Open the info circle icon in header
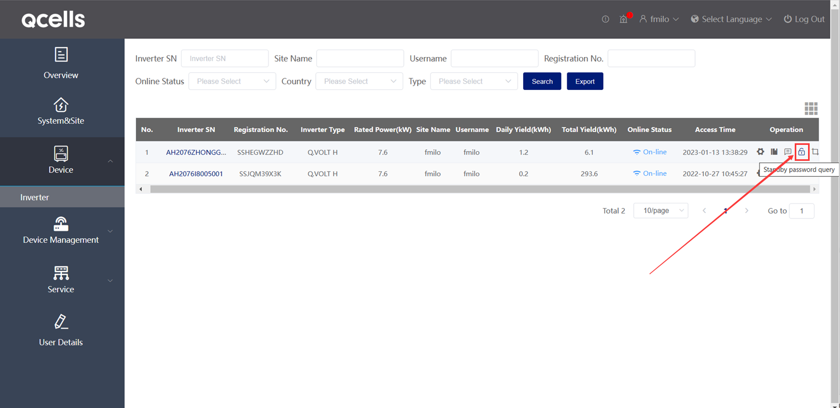Screen dimensions: 840x408 coord(606,19)
